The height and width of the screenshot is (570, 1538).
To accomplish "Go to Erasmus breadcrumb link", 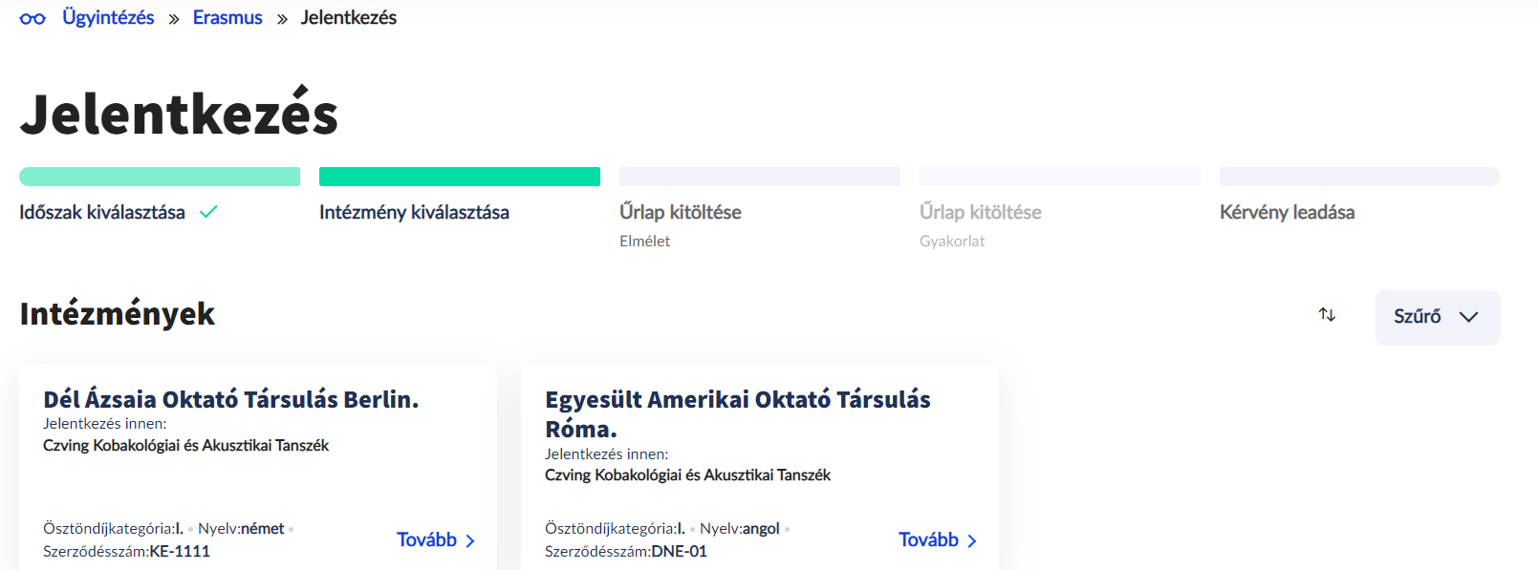I will point(227,17).
